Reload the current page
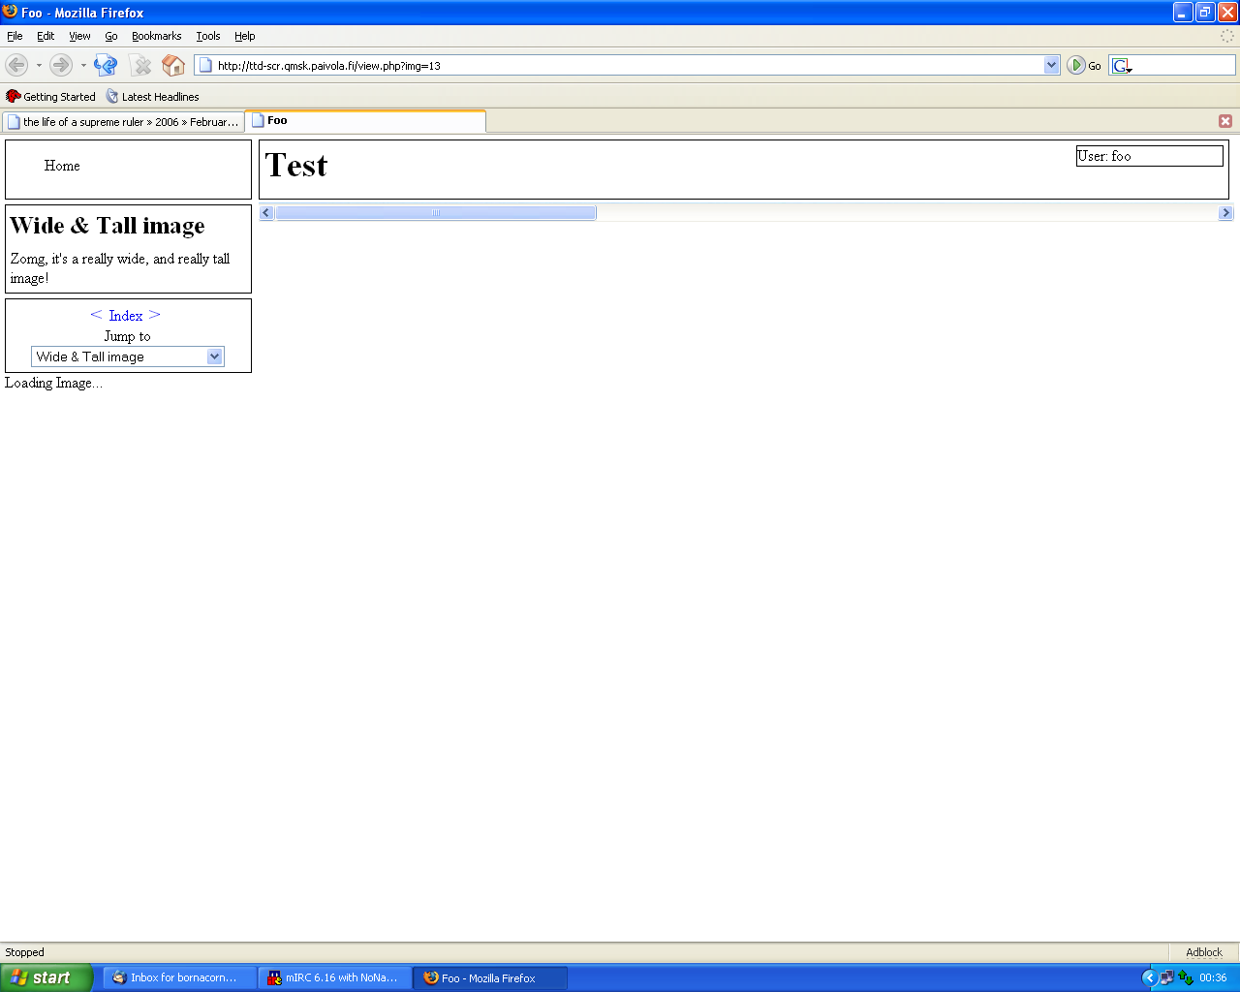The height and width of the screenshot is (992, 1240). click(x=106, y=65)
